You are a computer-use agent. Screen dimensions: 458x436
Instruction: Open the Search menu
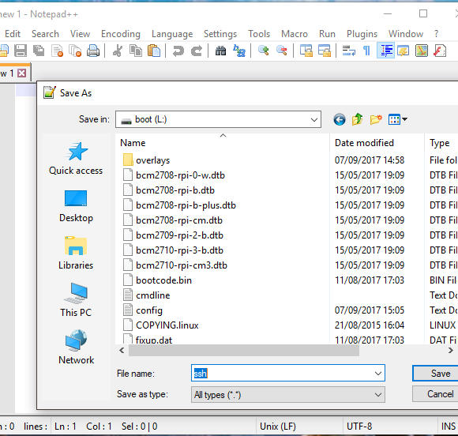click(x=45, y=34)
